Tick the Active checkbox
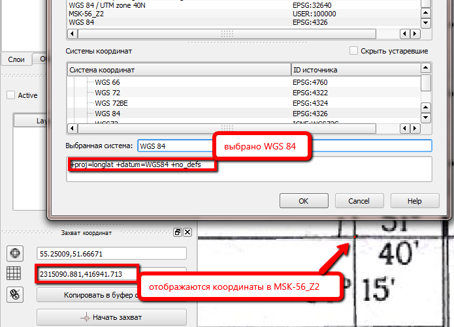 [x=10, y=95]
